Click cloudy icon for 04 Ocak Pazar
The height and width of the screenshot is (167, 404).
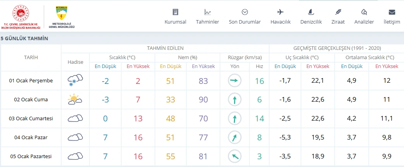pyautogui.click(x=75, y=137)
